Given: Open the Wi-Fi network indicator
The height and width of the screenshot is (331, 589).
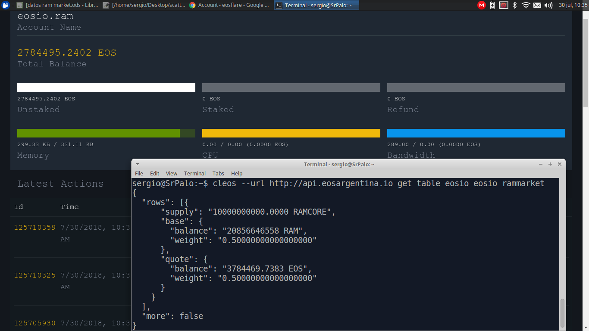Looking at the screenshot, I should 526,5.
